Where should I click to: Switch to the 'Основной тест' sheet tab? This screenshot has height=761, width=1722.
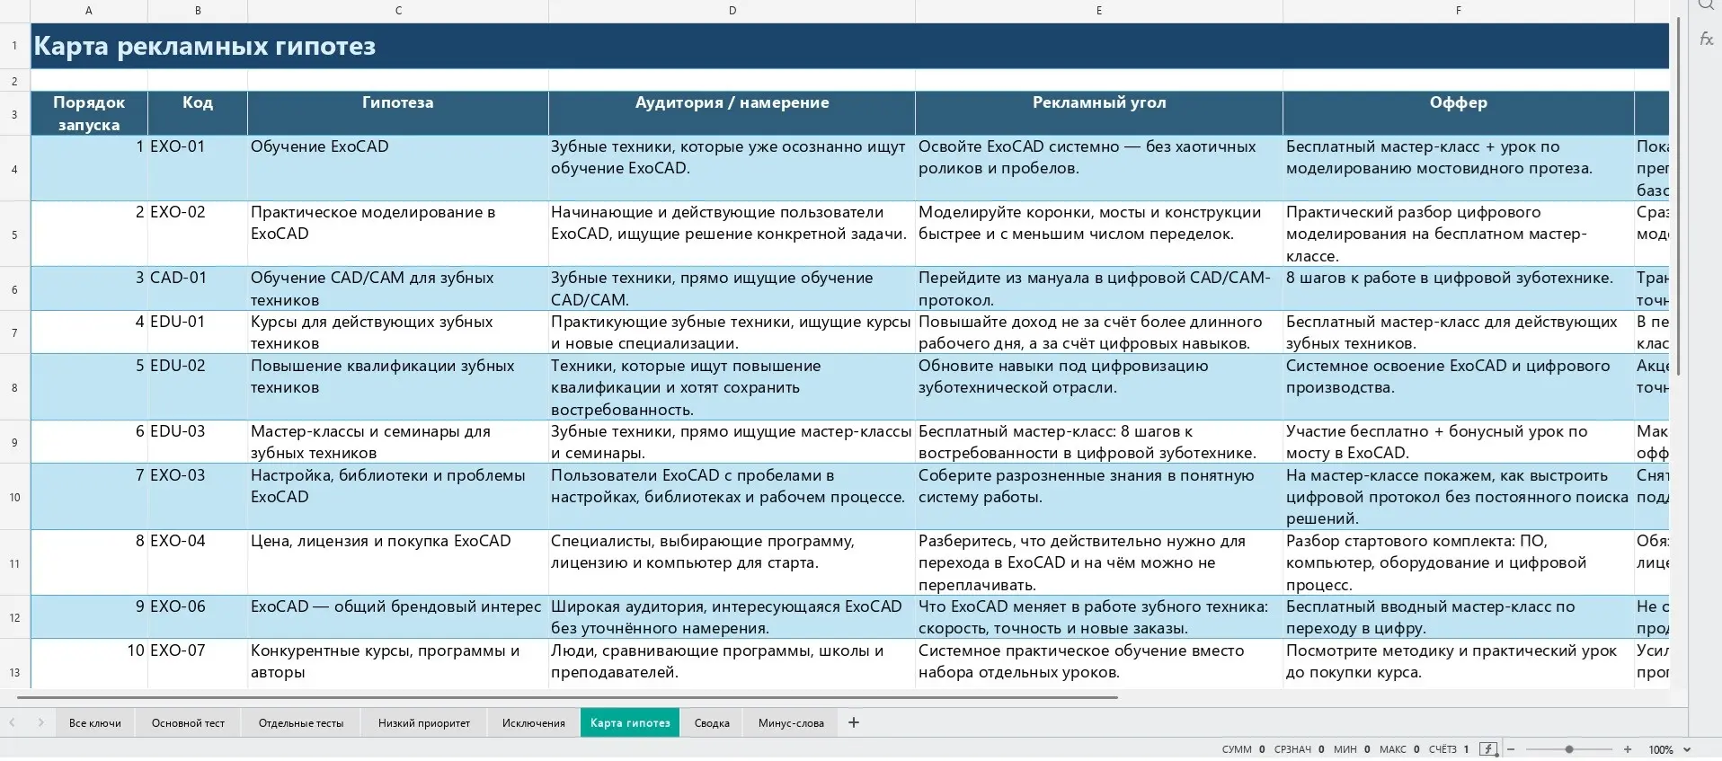(x=188, y=723)
